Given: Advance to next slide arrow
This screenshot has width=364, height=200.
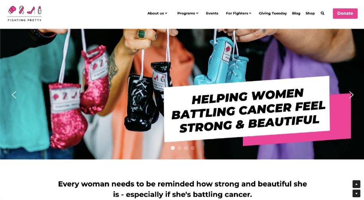Looking at the screenshot, I should click(x=351, y=95).
